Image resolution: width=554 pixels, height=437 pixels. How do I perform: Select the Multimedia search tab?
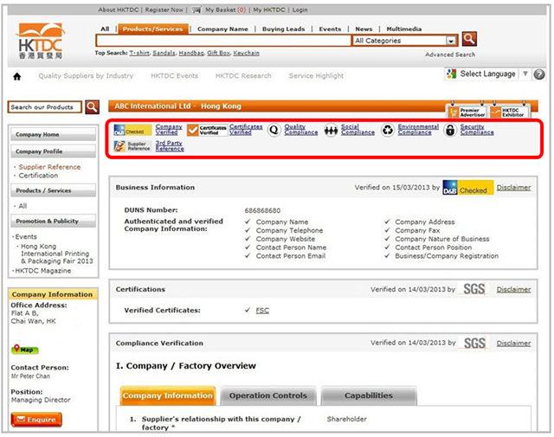click(x=404, y=29)
